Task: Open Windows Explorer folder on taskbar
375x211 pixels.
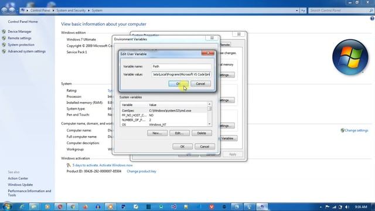Action: click(x=34, y=207)
